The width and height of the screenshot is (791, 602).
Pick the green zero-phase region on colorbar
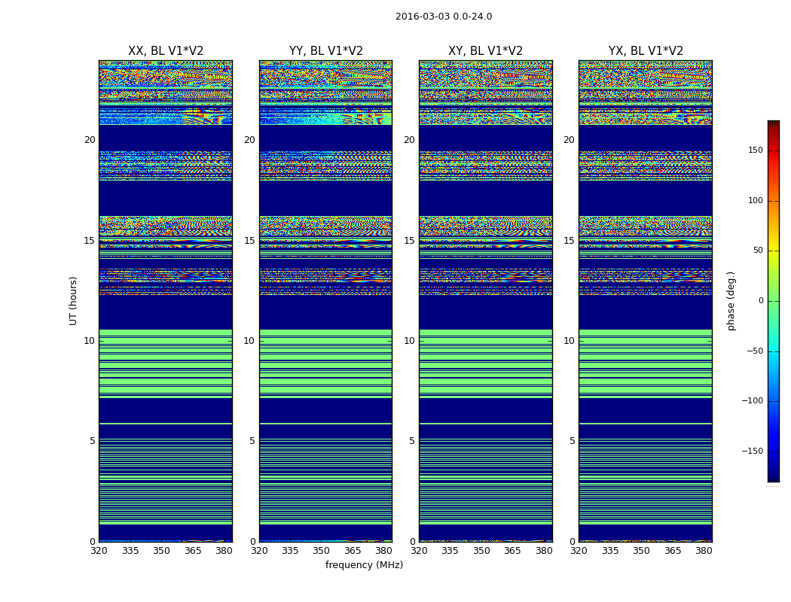pos(773,301)
